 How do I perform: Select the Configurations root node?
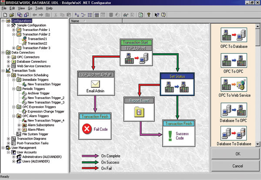[x=22, y=20]
